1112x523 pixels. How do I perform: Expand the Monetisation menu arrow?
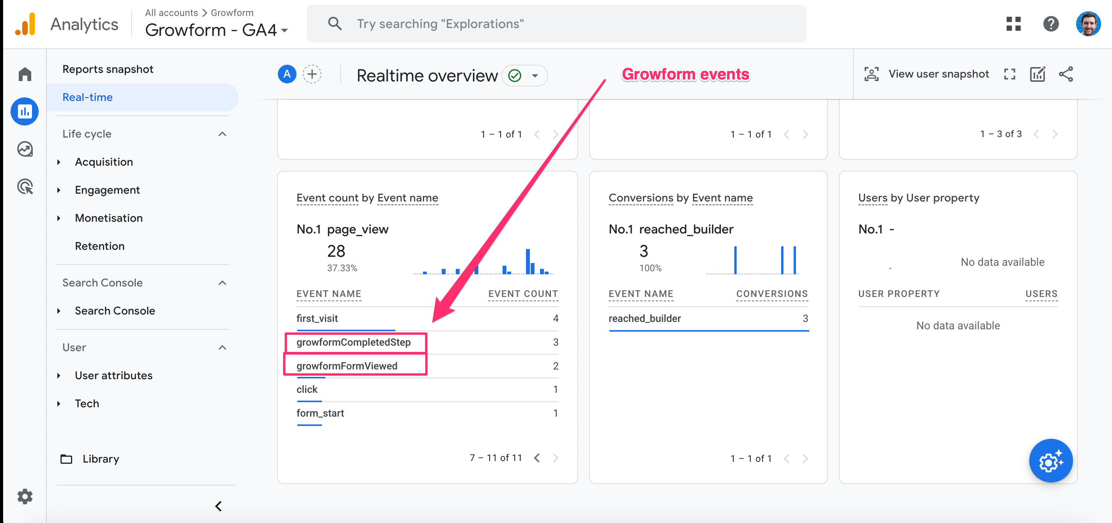pos(59,218)
